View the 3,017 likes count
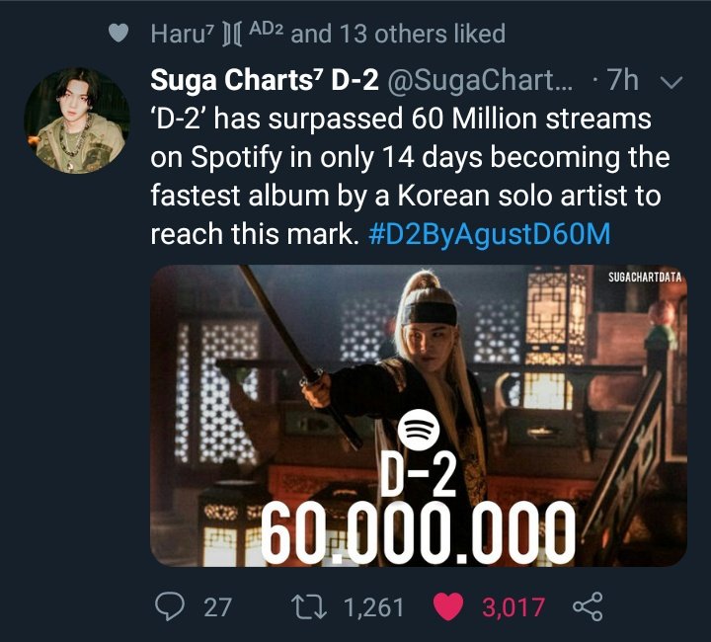This screenshot has width=711, height=642. [x=513, y=606]
